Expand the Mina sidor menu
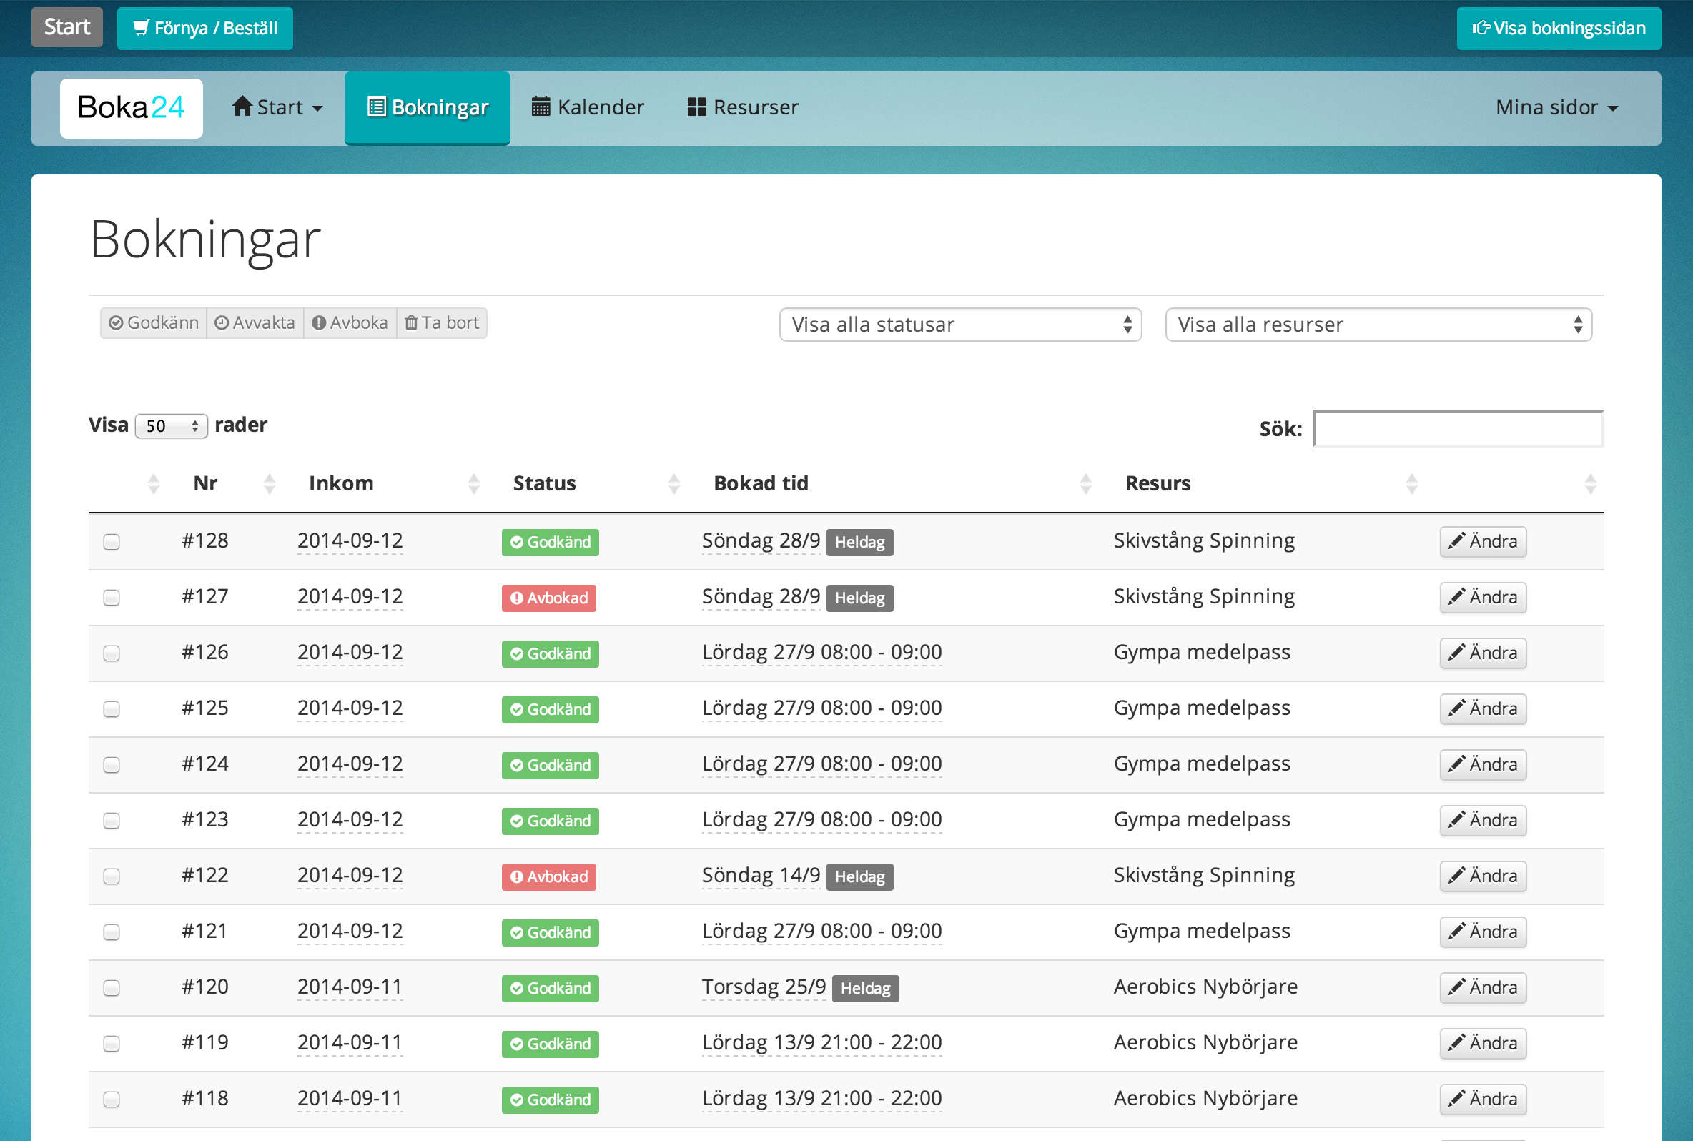 (1556, 108)
